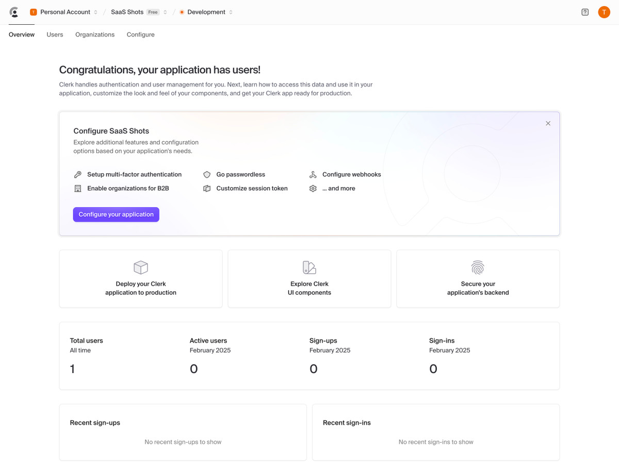Switch to the Overview tab

click(x=22, y=35)
